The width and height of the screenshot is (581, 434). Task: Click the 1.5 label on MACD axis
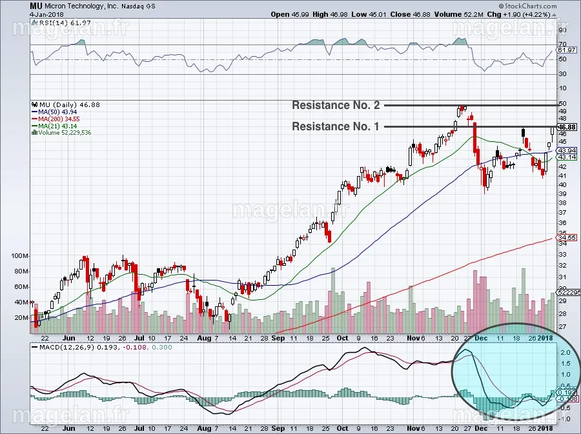[565, 364]
